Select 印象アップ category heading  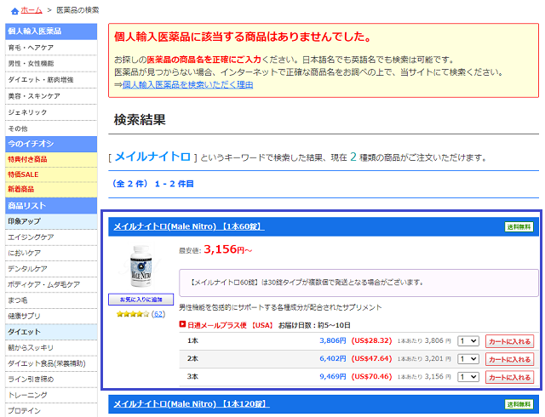tap(51, 221)
